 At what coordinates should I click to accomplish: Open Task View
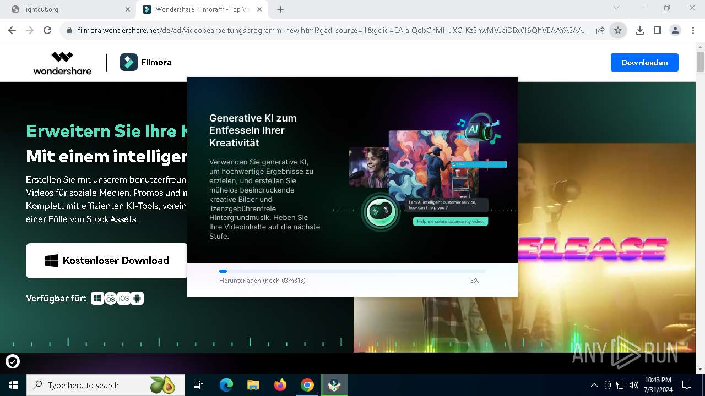198,385
